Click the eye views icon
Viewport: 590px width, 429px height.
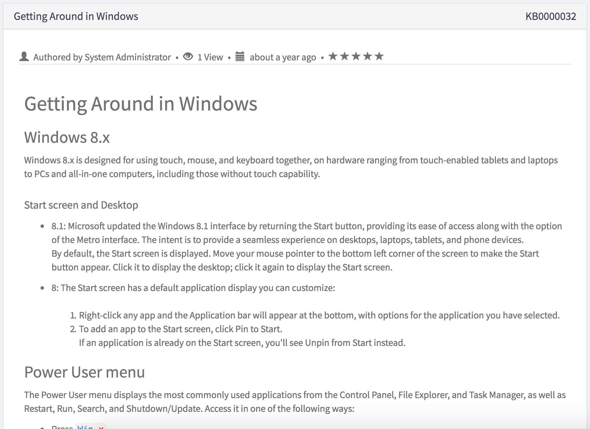(188, 56)
